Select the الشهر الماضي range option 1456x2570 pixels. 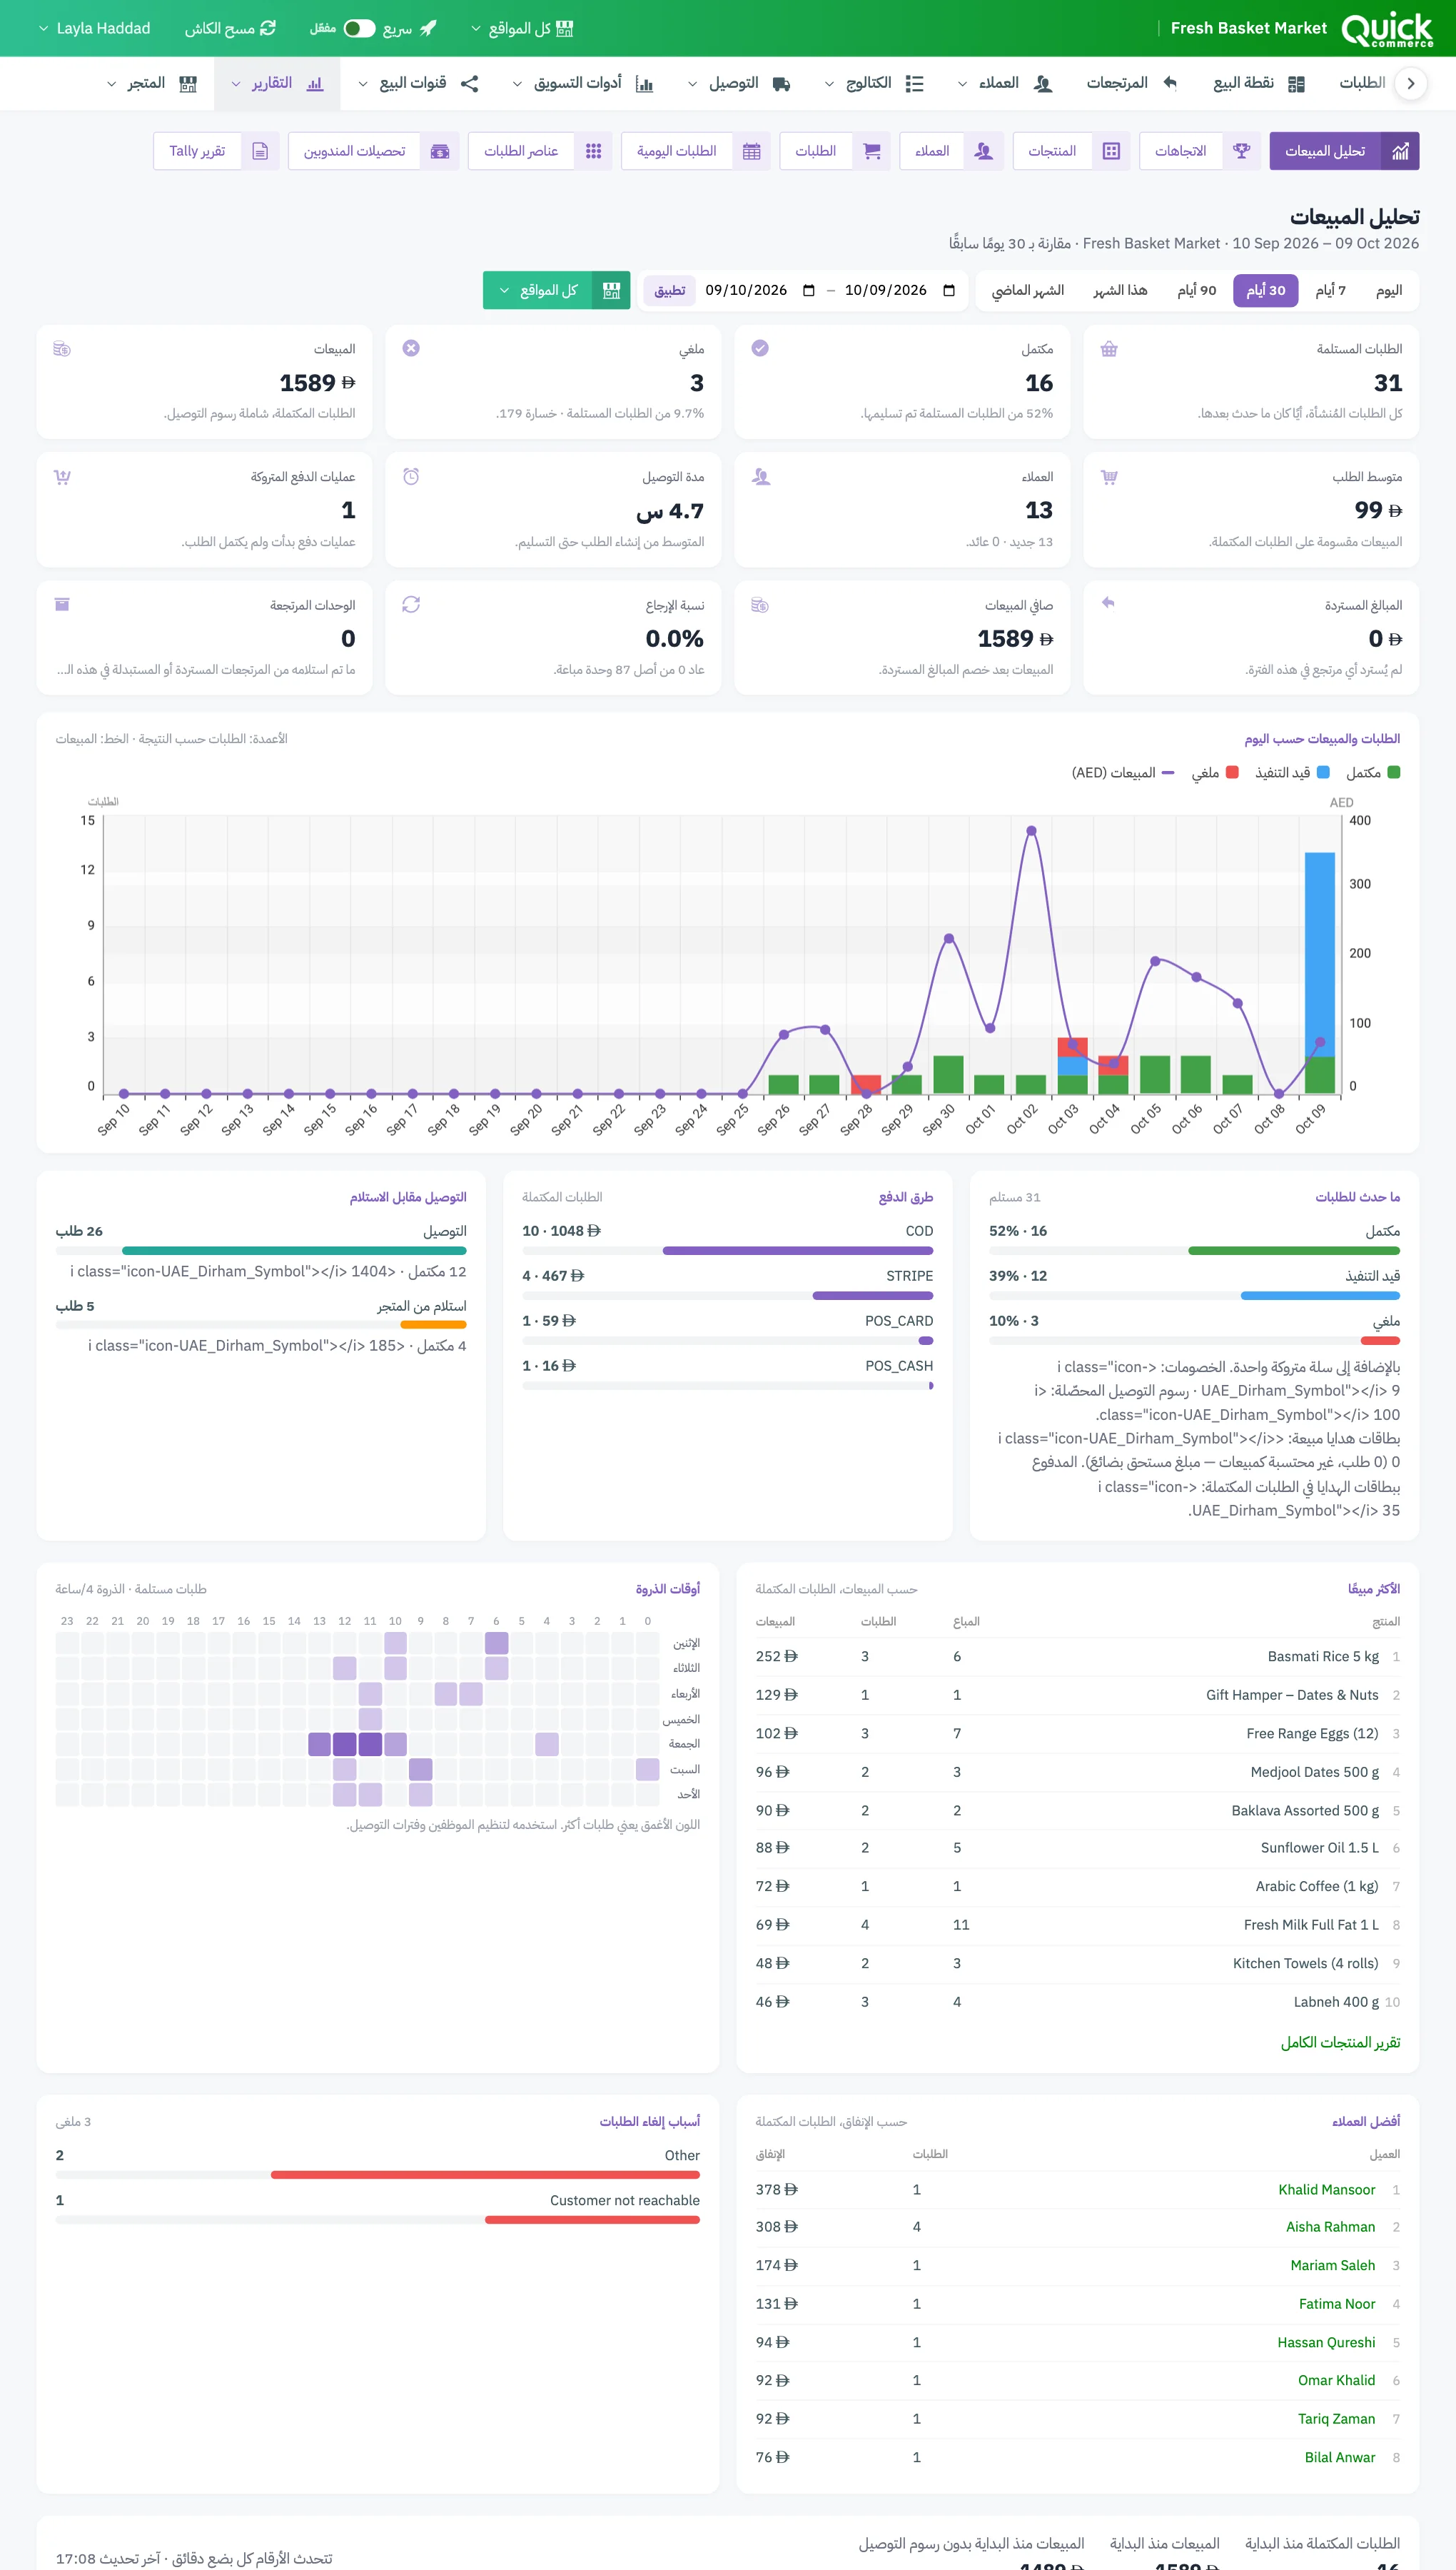click(1027, 290)
